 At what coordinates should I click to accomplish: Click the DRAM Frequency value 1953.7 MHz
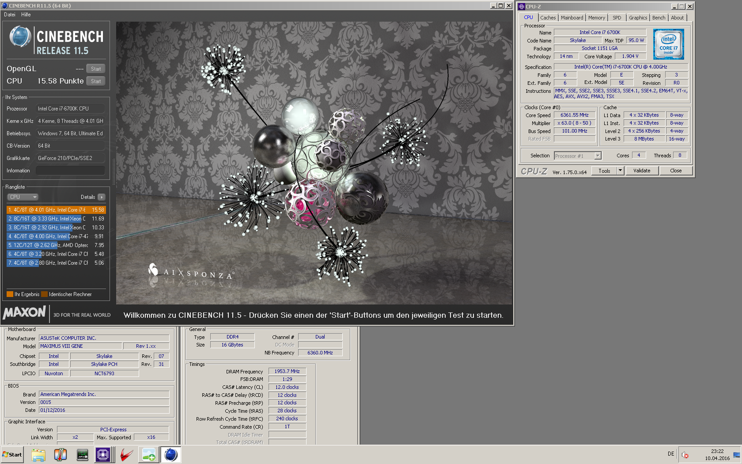coord(287,371)
